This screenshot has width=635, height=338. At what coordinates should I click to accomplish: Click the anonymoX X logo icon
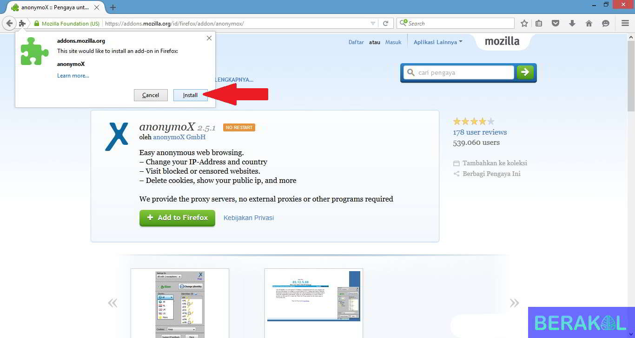click(x=117, y=136)
